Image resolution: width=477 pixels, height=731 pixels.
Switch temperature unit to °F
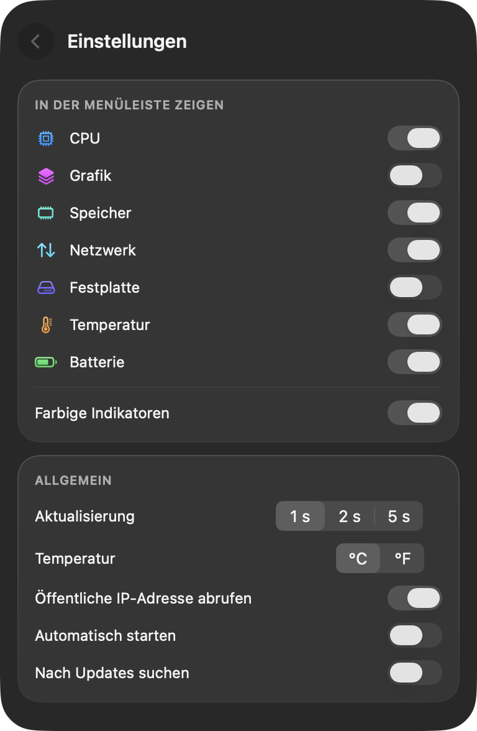[x=402, y=558]
